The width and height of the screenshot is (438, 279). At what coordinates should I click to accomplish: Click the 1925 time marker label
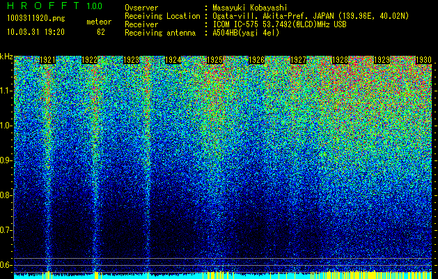pos(214,60)
